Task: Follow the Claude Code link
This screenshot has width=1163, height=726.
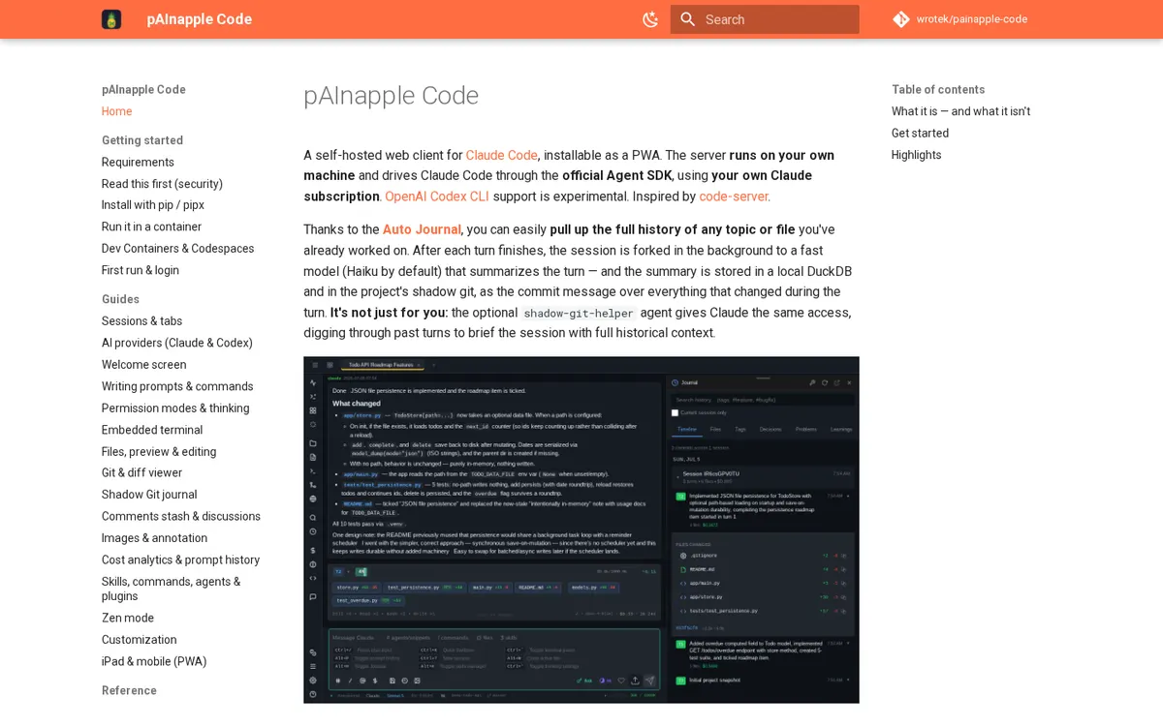Action: tap(502, 155)
